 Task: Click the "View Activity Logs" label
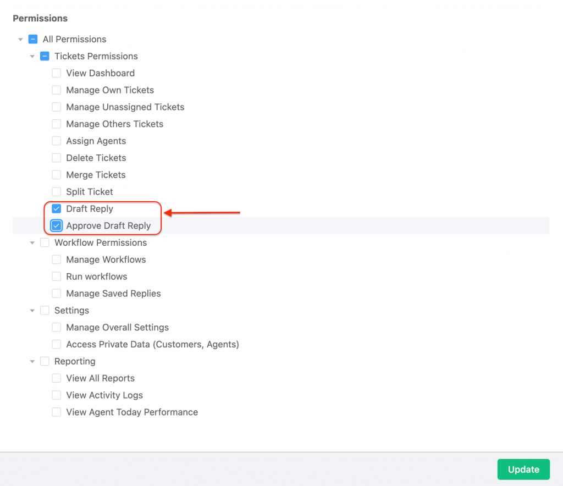(104, 395)
